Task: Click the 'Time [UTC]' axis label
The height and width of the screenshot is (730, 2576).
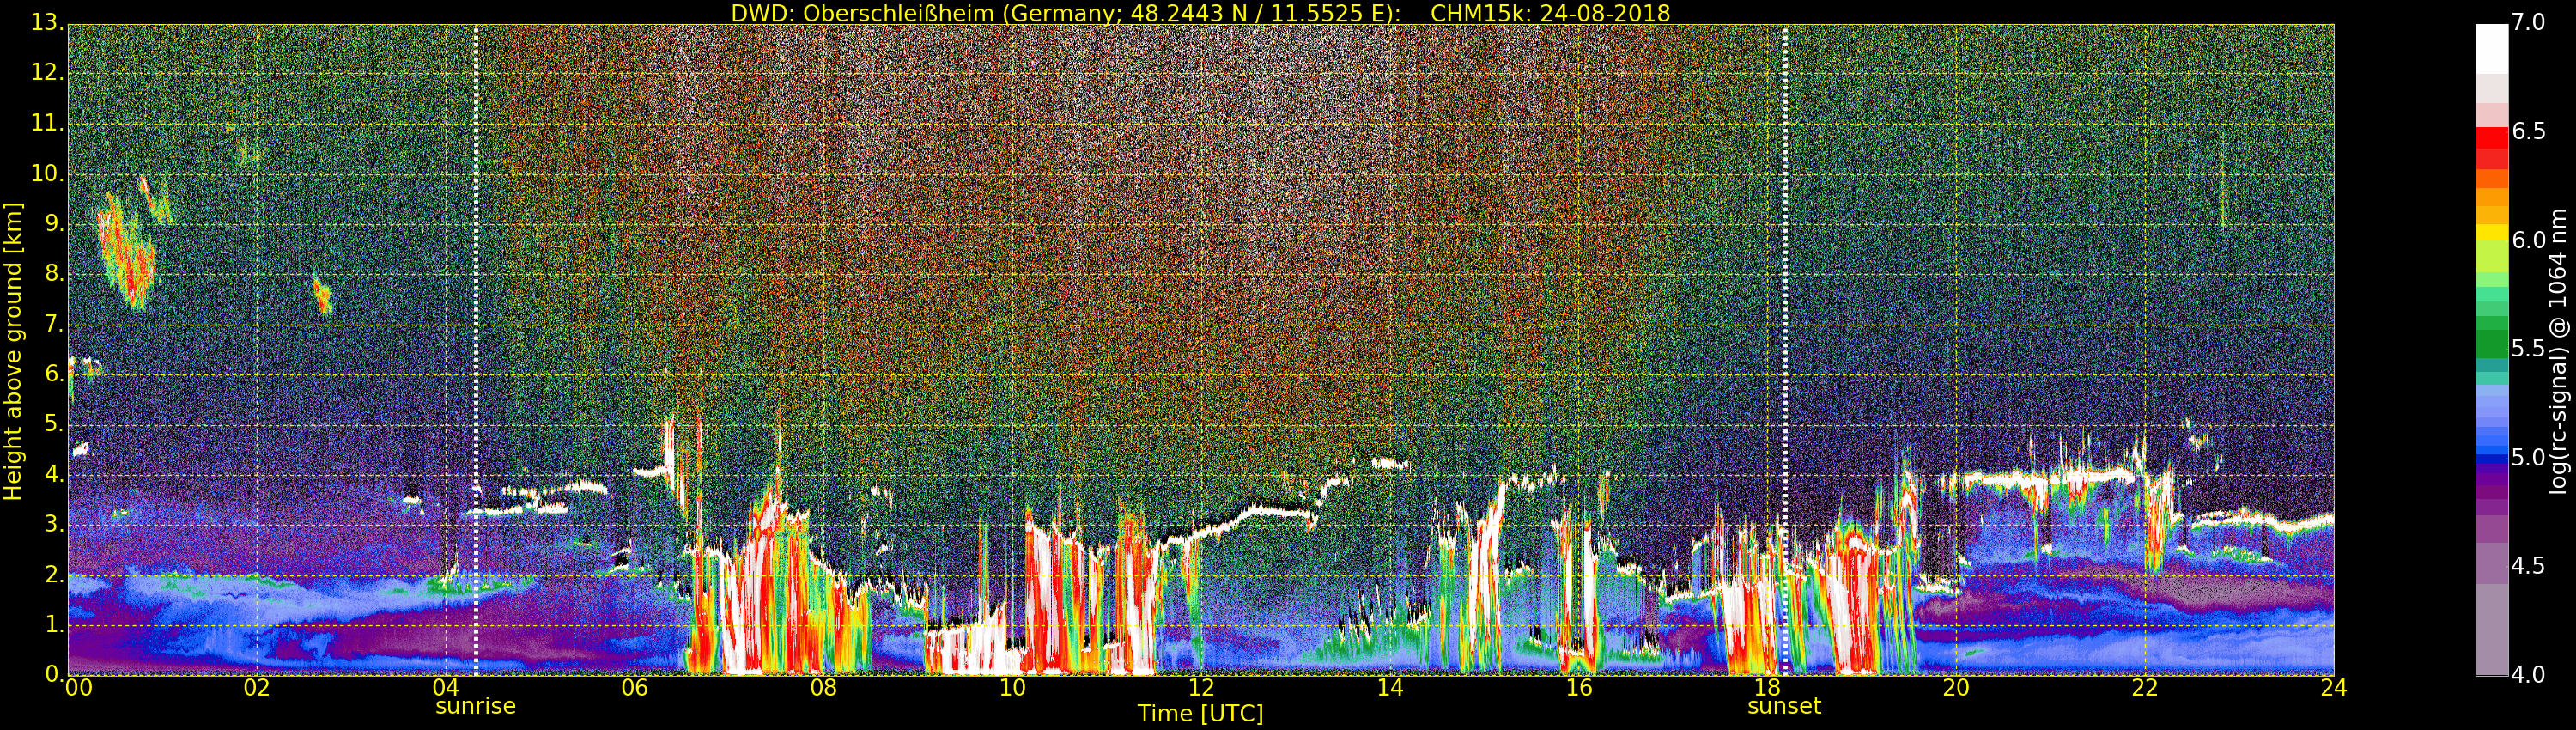Action: (x=1200, y=714)
